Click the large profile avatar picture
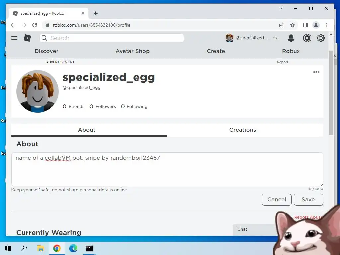This screenshot has height=255, width=340. click(38, 91)
